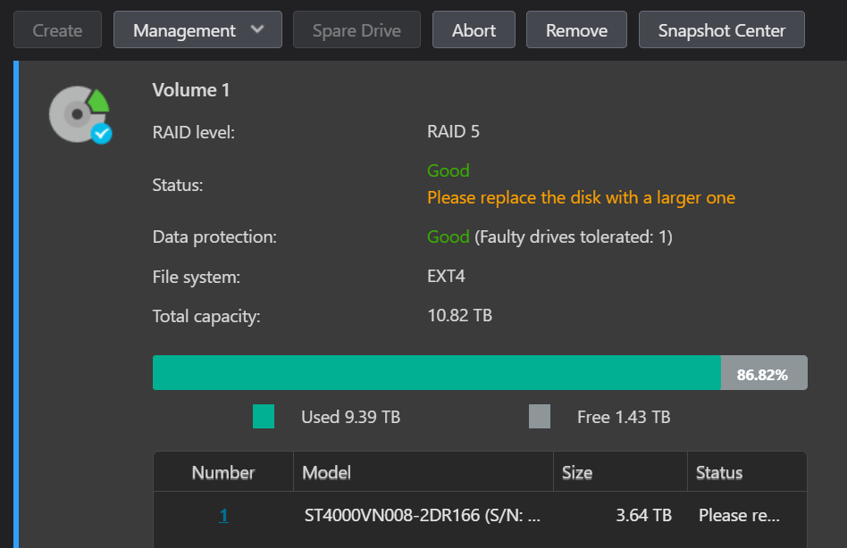This screenshot has height=548, width=847.
Task: Click the 86.82% usage label
Action: (x=763, y=374)
